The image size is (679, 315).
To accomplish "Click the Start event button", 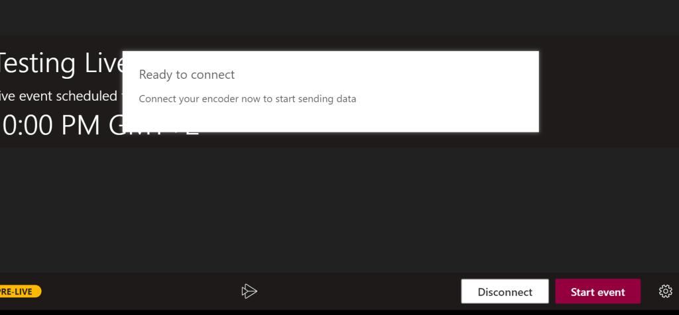I will (597, 292).
